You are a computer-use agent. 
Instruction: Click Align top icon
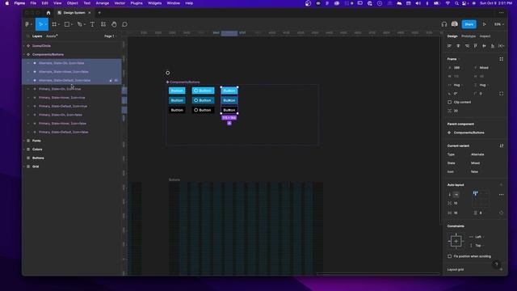pyautogui.click(x=476, y=46)
